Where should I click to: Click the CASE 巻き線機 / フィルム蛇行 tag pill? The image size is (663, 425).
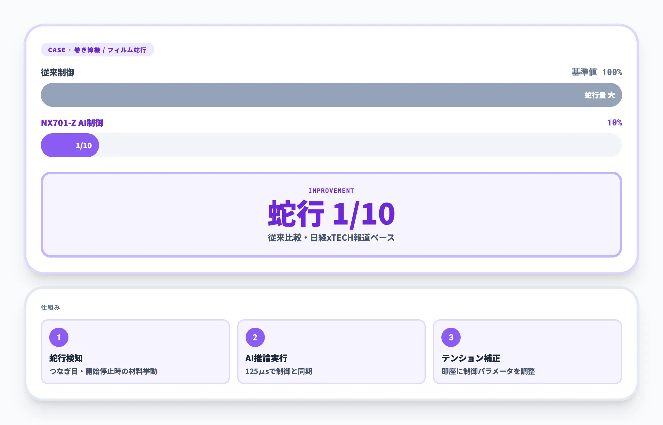click(97, 50)
